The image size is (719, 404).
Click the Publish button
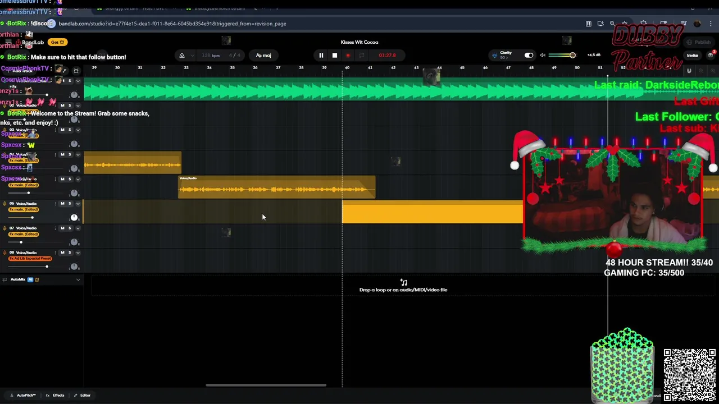pos(700,43)
